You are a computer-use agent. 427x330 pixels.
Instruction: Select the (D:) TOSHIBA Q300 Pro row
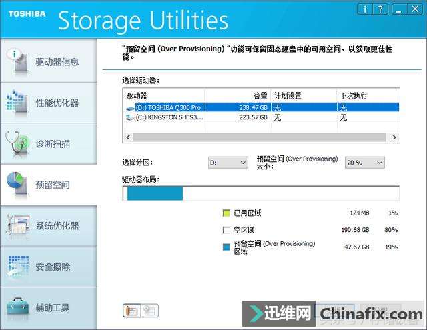click(262, 107)
